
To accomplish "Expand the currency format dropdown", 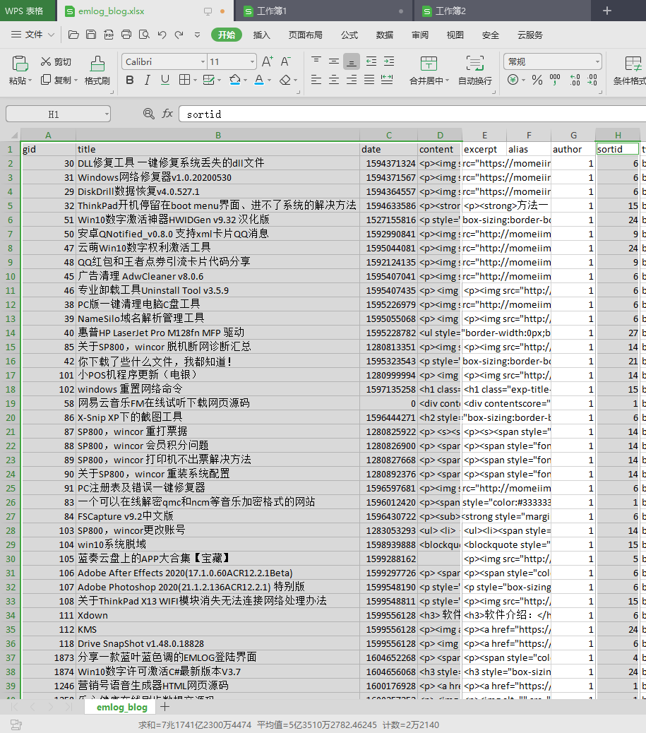I will pyautogui.click(x=523, y=81).
